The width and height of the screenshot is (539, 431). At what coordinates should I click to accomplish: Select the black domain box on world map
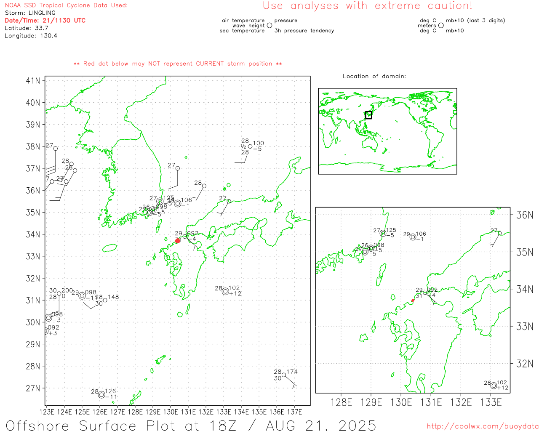tap(368, 115)
